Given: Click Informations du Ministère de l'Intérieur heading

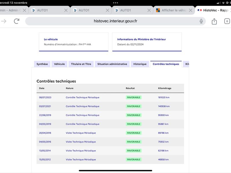Looking at the screenshot, I should tap(141, 39).
